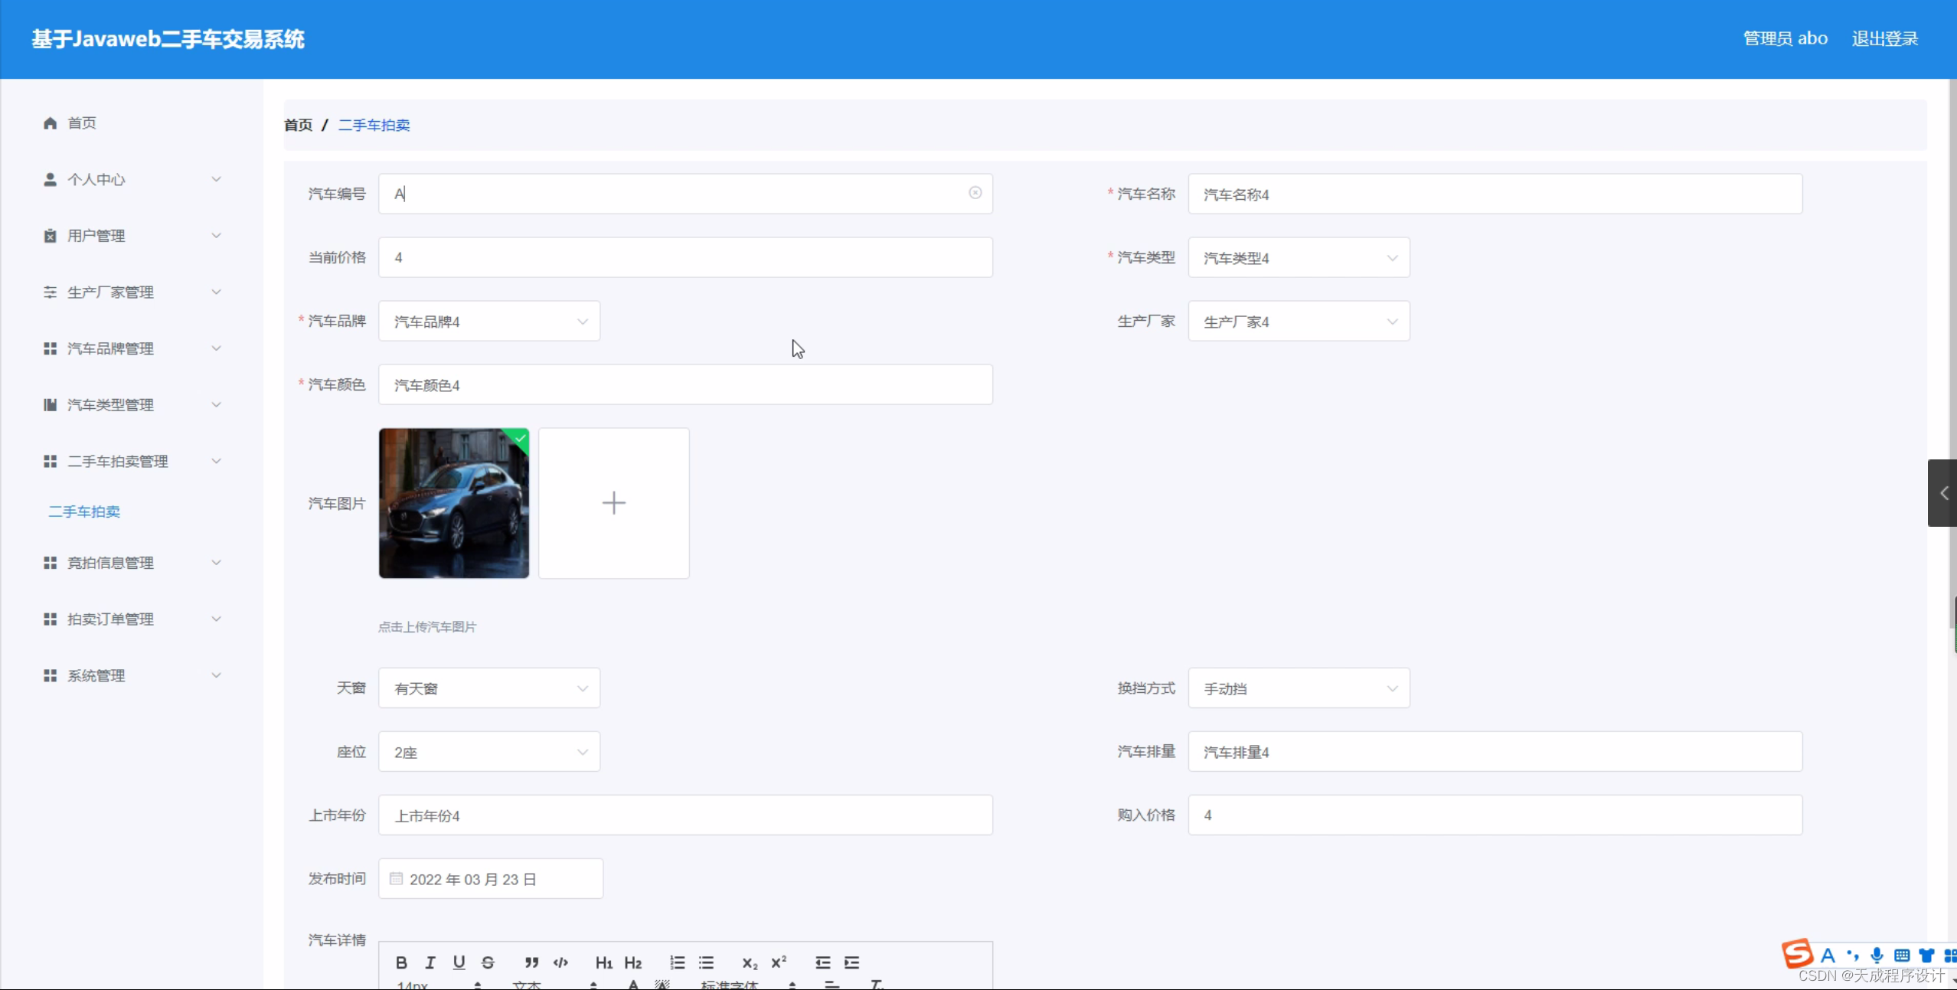Insert a blockquote in the car details
The image size is (1957, 990).
531,962
